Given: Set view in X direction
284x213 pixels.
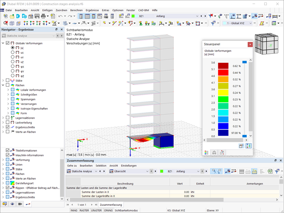Looking at the screenshot, I should 26,23.
